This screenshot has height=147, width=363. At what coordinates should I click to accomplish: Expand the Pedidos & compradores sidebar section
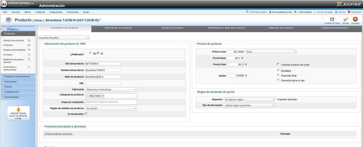(18, 77)
